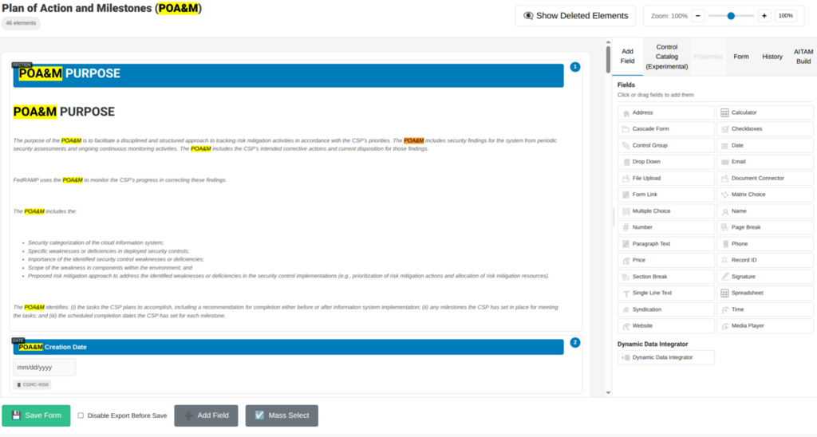Insert a Syndication field
Screen dimensions: 817x437
[x=665, y=309]
